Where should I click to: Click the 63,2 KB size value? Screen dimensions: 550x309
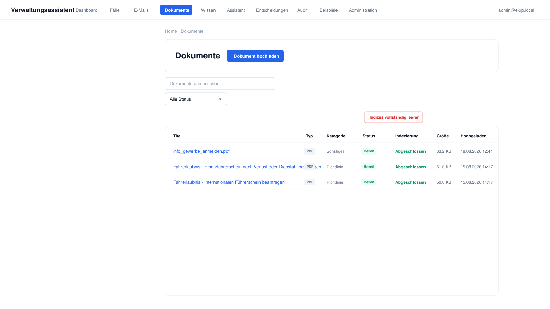(x=444, y=151)
